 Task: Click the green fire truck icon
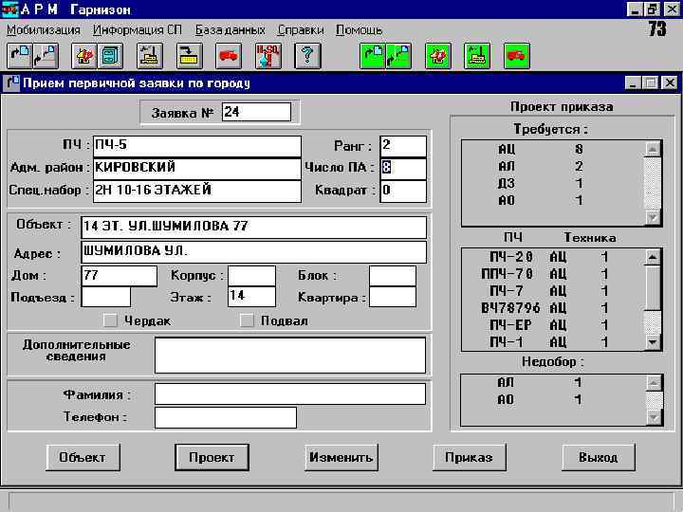[x=517, y=56]
